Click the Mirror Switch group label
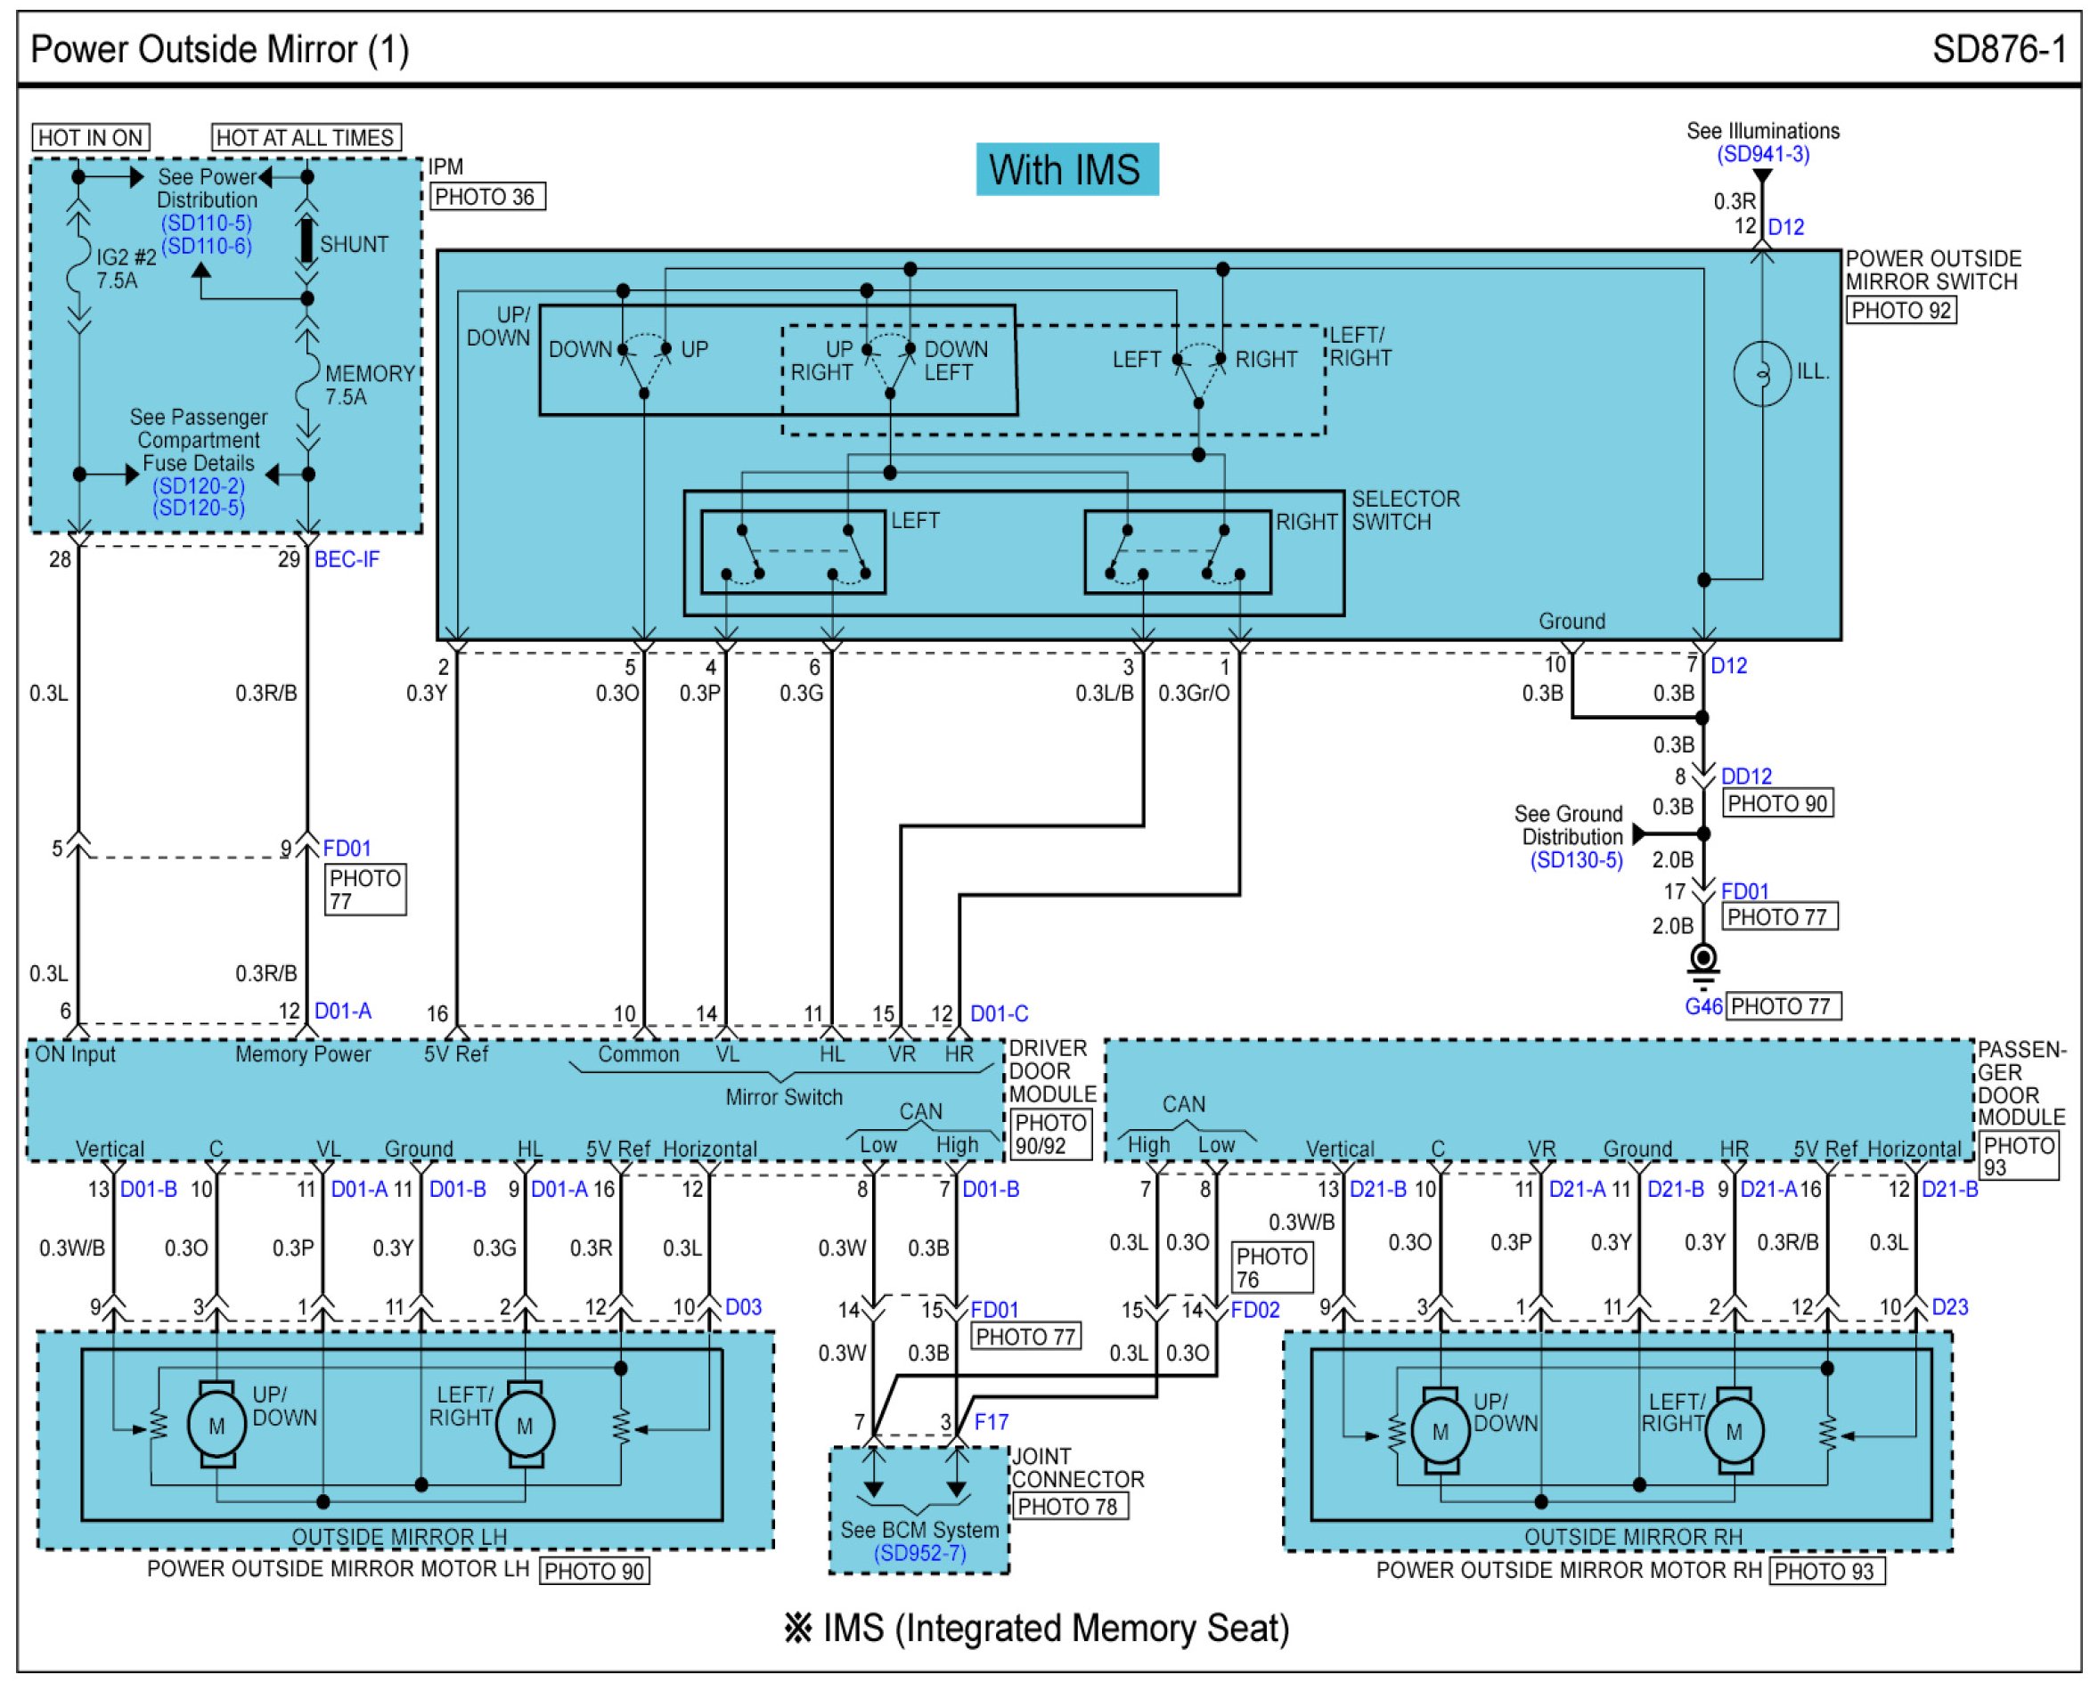The width and height of the screenshot is (2098, 1683). pos(784,1097)
